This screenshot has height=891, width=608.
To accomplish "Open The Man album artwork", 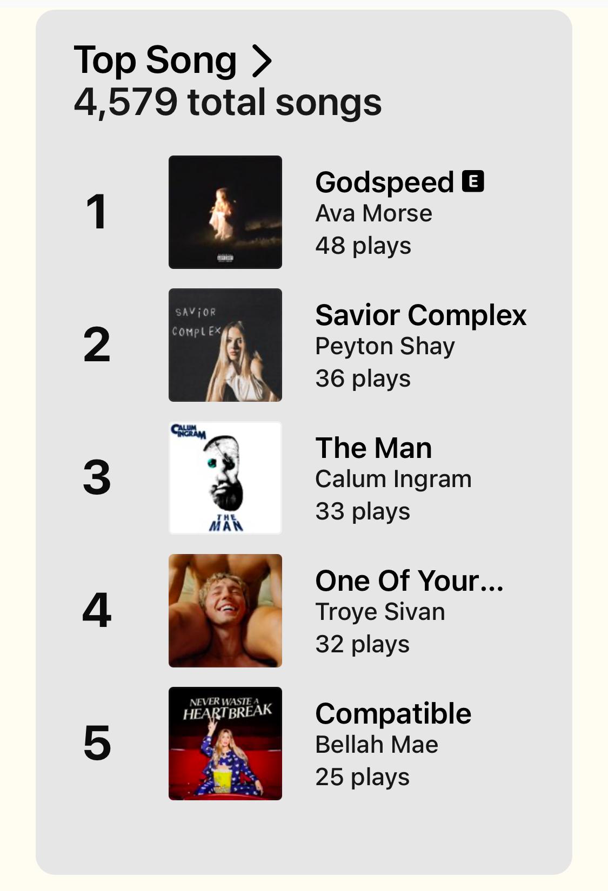I will click(225, 478).
